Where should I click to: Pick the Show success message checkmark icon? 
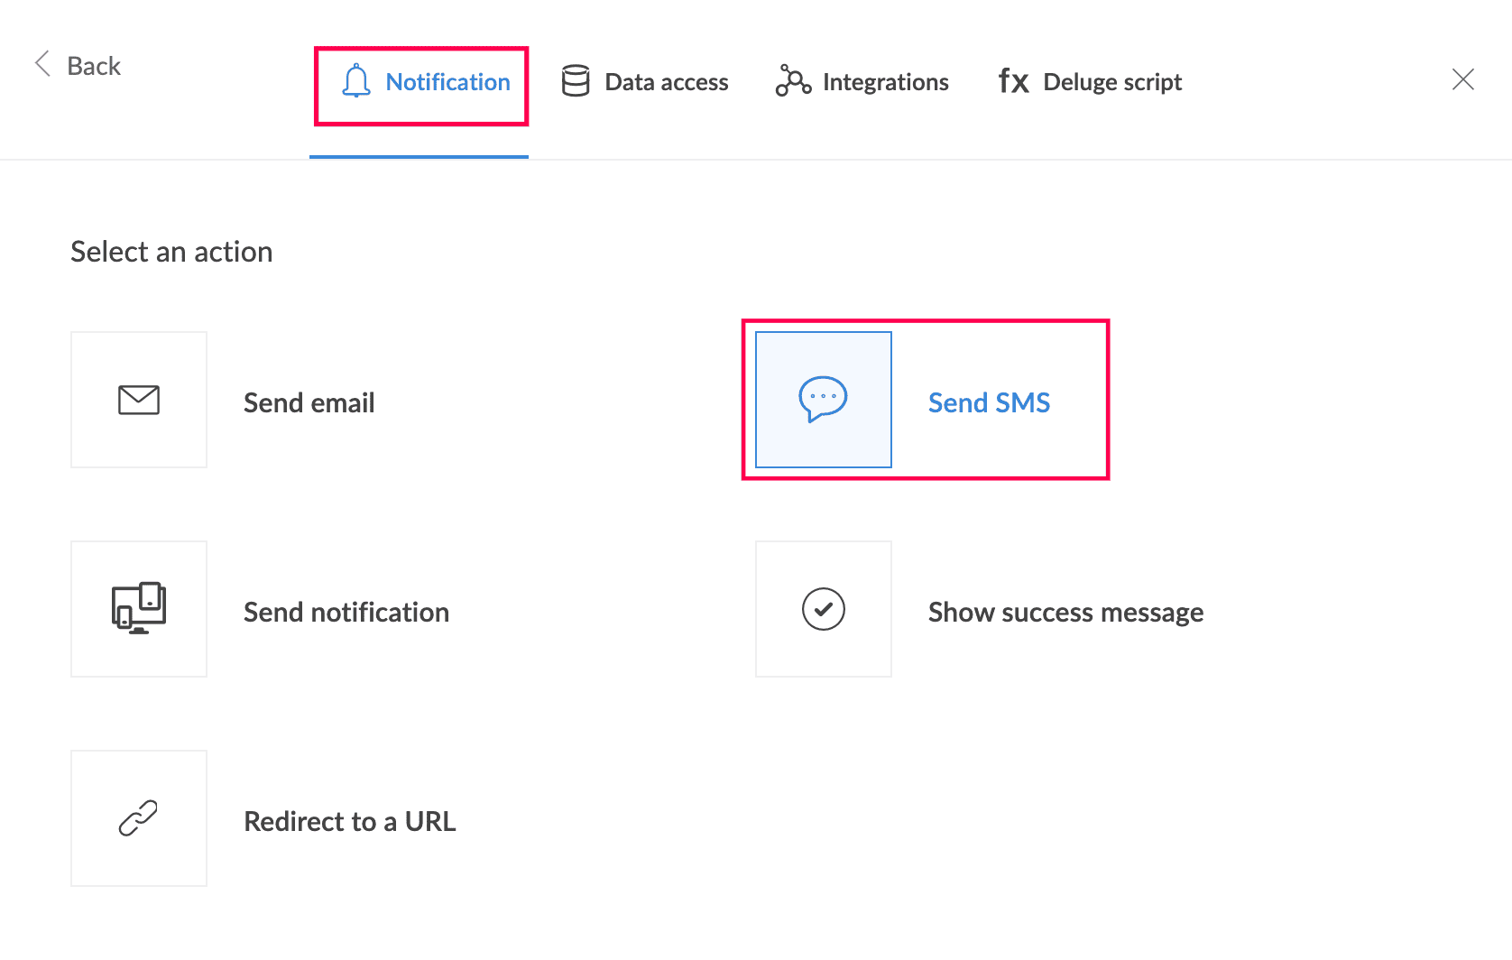[x=824, y=609]
